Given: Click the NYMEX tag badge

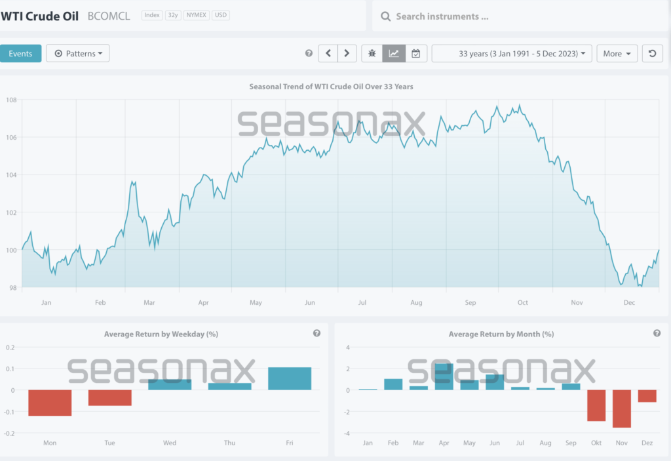Looking at the screenshot, I should [196, 15].
